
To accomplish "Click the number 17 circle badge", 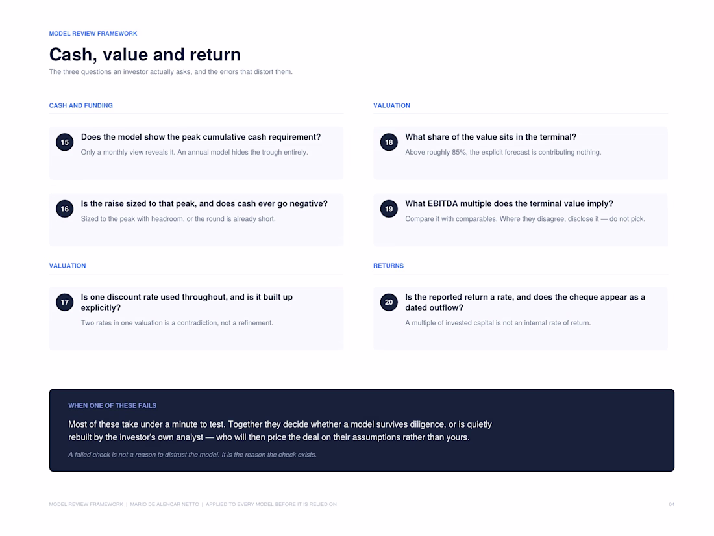I will (x=65, y=302).
